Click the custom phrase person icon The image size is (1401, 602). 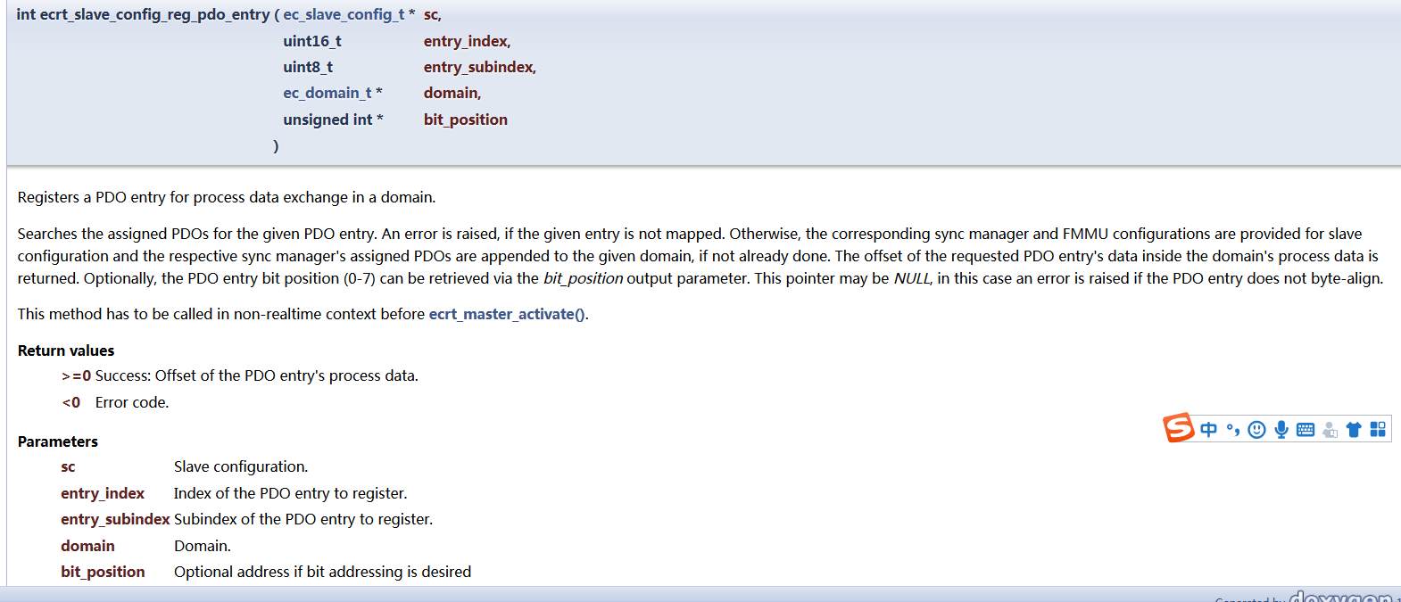1329,429
